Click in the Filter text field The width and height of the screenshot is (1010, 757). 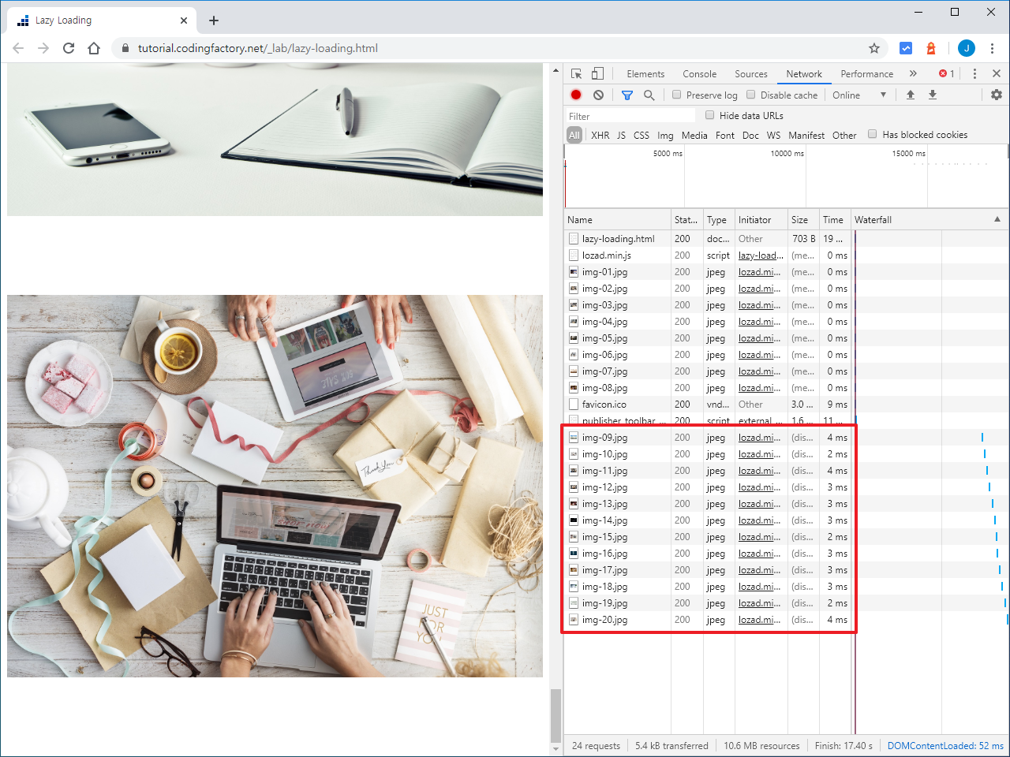631,116
